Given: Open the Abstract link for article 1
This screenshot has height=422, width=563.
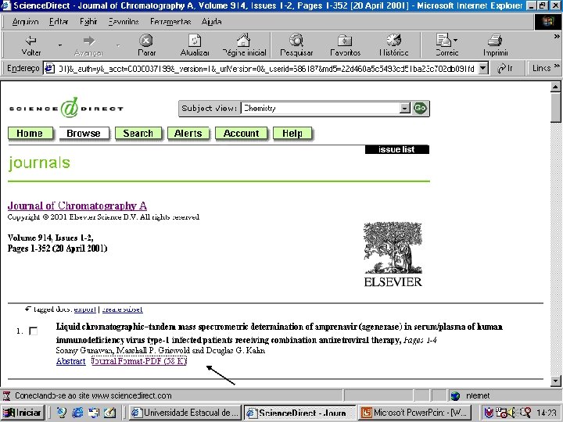Looking at the screenshot, I should pos(70,361).
